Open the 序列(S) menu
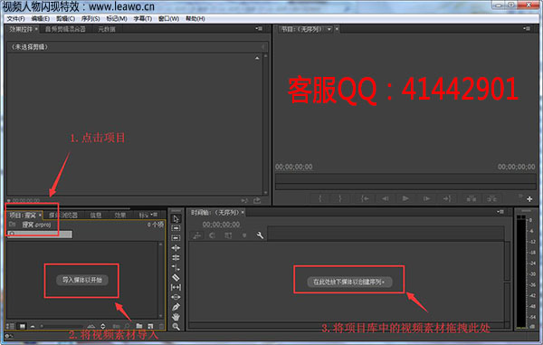Screen dimensions: 543x345 click(x=90, y=19)
